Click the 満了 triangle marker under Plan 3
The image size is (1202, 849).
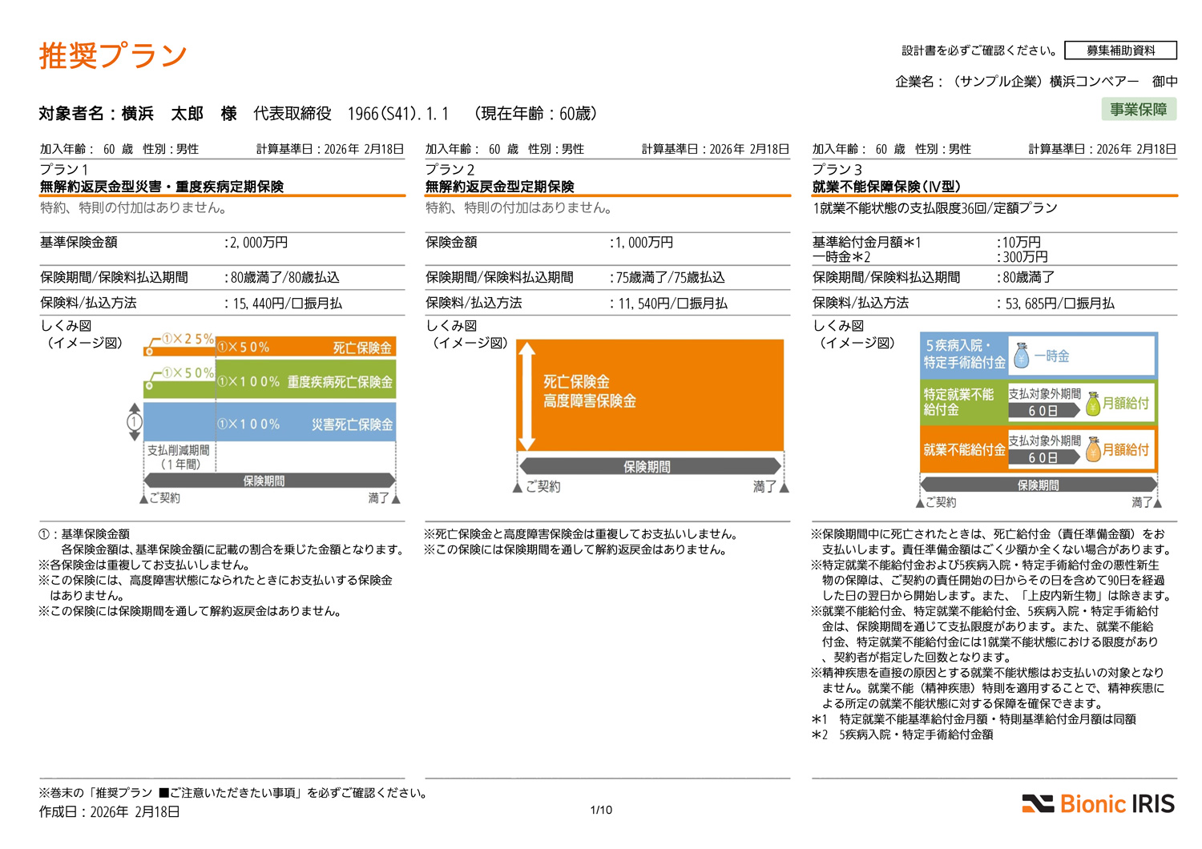tap(1157, 503)
